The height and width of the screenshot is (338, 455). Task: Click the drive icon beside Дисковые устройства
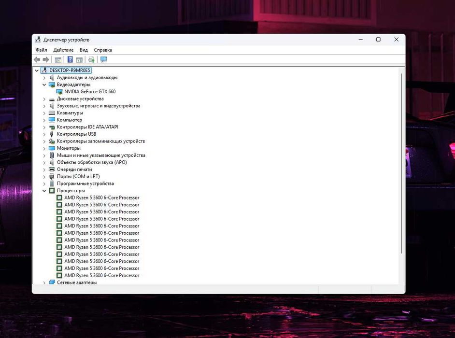tap(52, 99)
